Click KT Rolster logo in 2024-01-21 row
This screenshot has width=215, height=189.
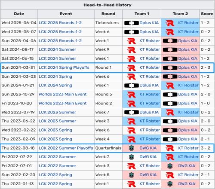pos(170,85)
